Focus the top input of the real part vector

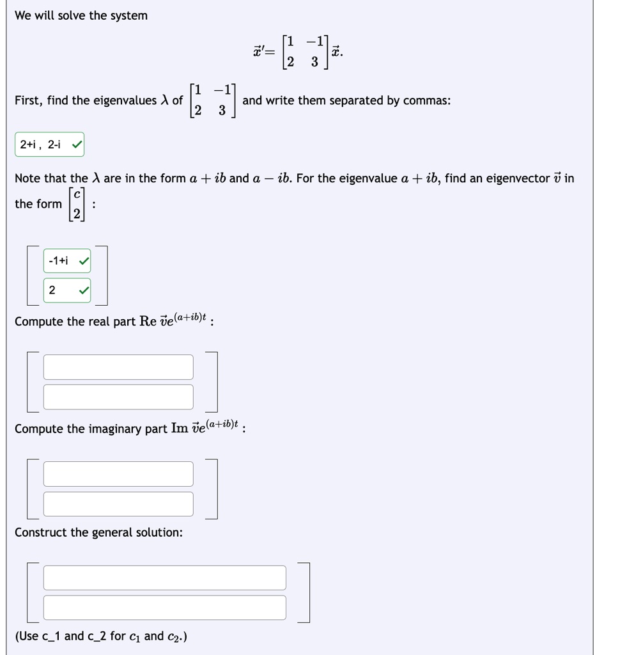(x=118, y=367)
